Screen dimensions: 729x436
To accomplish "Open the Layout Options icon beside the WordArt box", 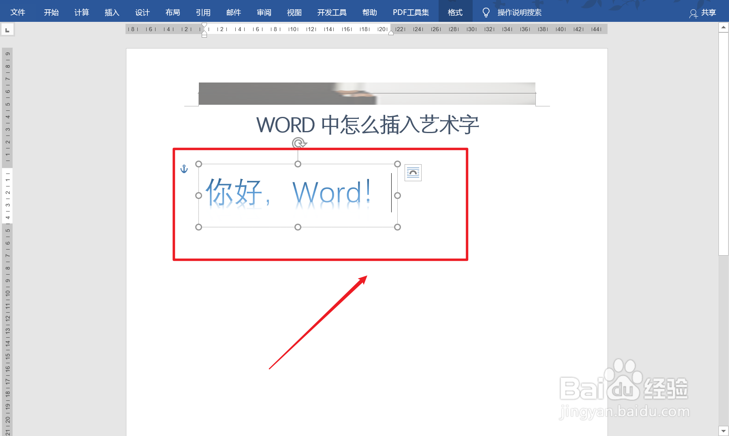I will [413, 172].
